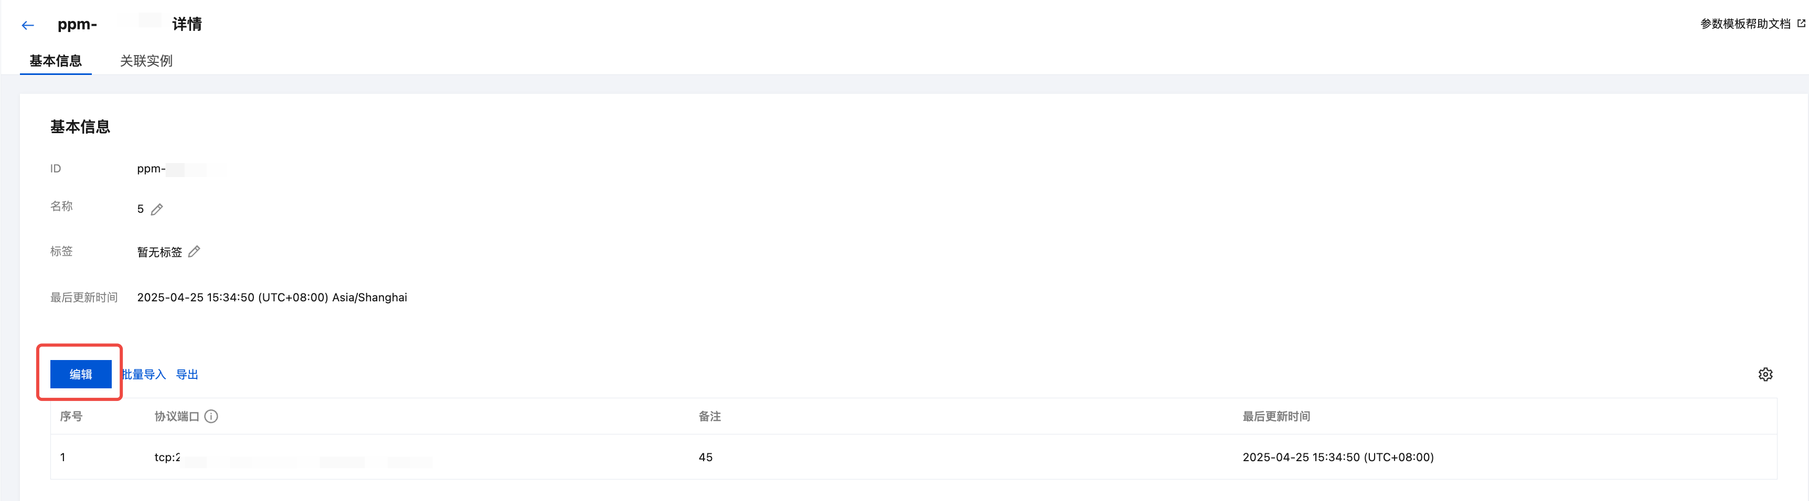1809x501 pixels.
Task: Click the 备注 column header
Action: pyautogui.click(x=709, y=416)
